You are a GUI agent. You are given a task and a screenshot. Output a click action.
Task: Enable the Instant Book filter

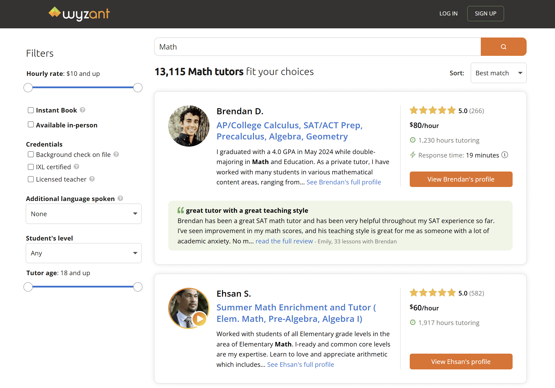[x=31, y=110]
